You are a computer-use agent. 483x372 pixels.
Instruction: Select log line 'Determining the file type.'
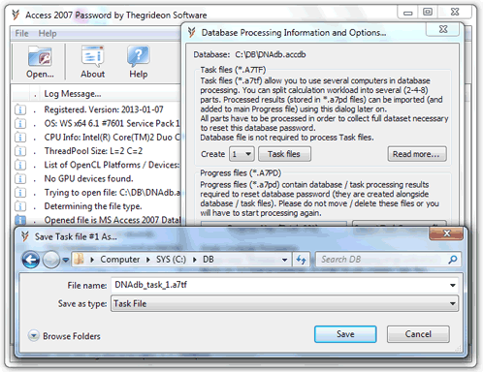(x=93, y=206)
